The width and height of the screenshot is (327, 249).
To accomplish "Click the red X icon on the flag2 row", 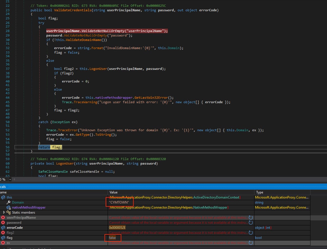I will coord(3,232).
